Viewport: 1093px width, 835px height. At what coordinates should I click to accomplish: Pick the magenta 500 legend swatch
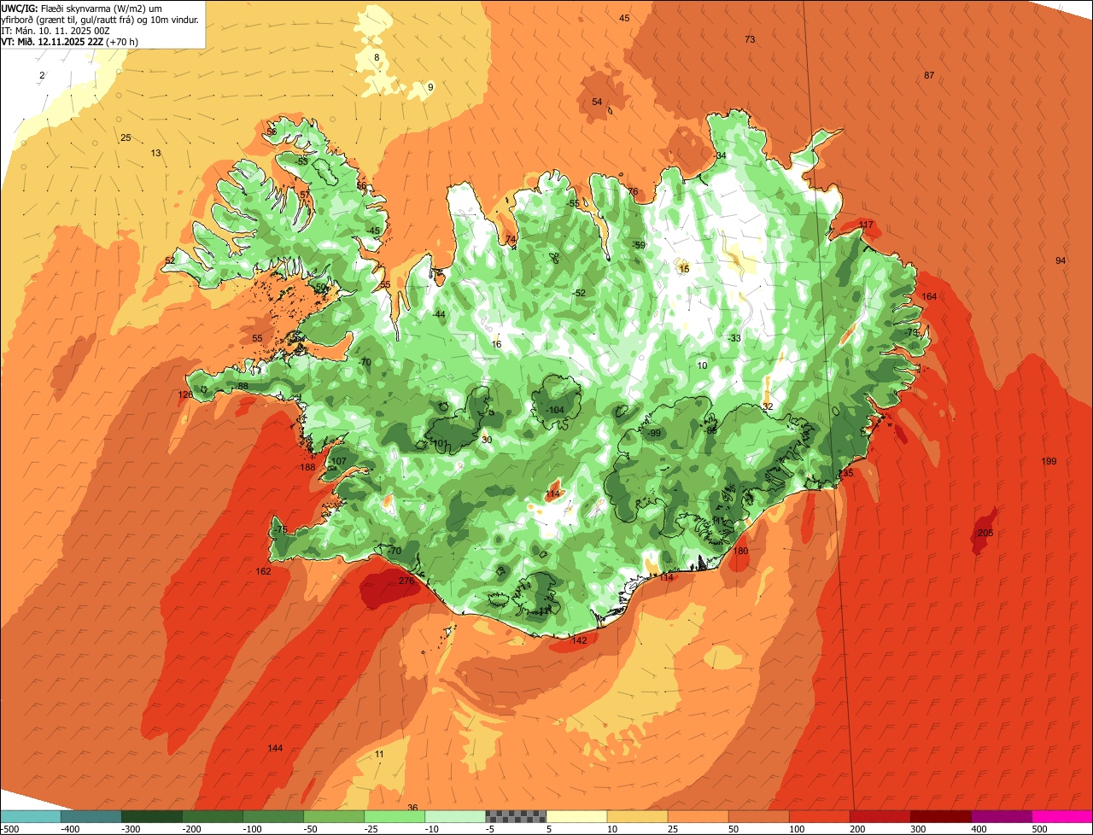tap(1062, 816)
